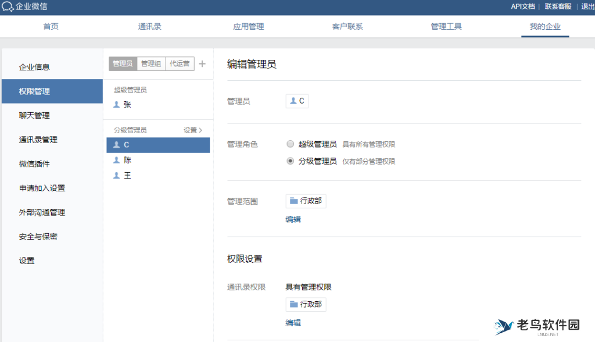Switch to the 管理组 tab

pyautogui.click(x=151, y=63)
